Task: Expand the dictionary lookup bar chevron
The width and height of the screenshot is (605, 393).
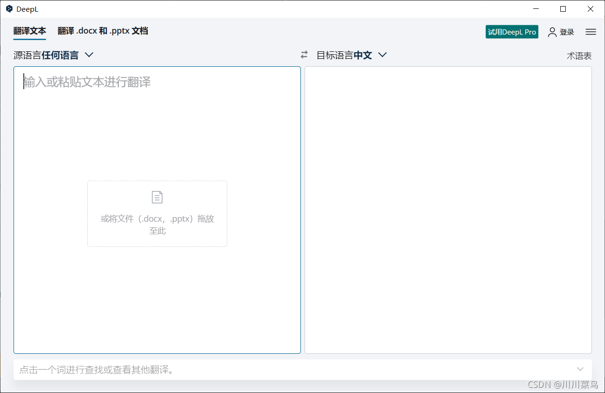Action: (x=580, y=369)
